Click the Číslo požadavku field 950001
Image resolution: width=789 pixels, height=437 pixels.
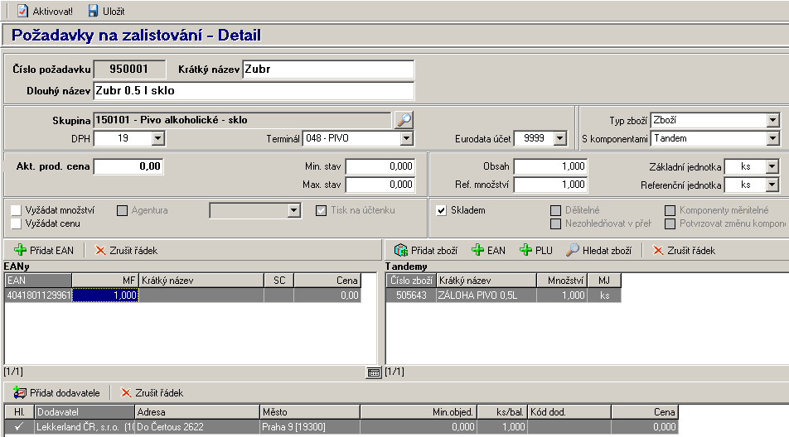[x=129, y=70]
